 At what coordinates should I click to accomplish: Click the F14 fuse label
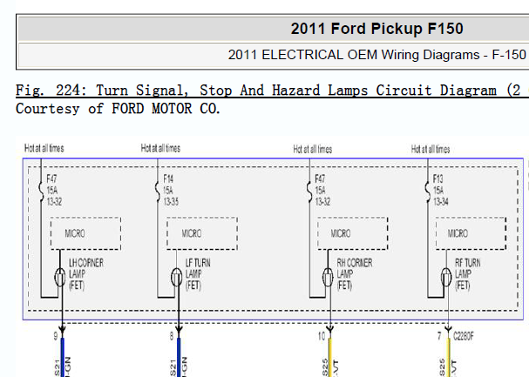click(x=168, y=178)
